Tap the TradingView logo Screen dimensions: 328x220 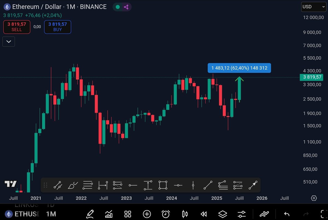pos(10,184)
